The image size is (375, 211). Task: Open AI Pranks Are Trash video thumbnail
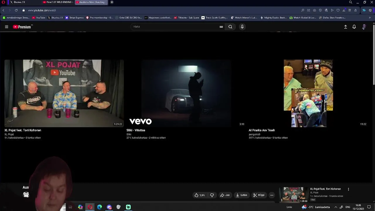coord(308,93)
